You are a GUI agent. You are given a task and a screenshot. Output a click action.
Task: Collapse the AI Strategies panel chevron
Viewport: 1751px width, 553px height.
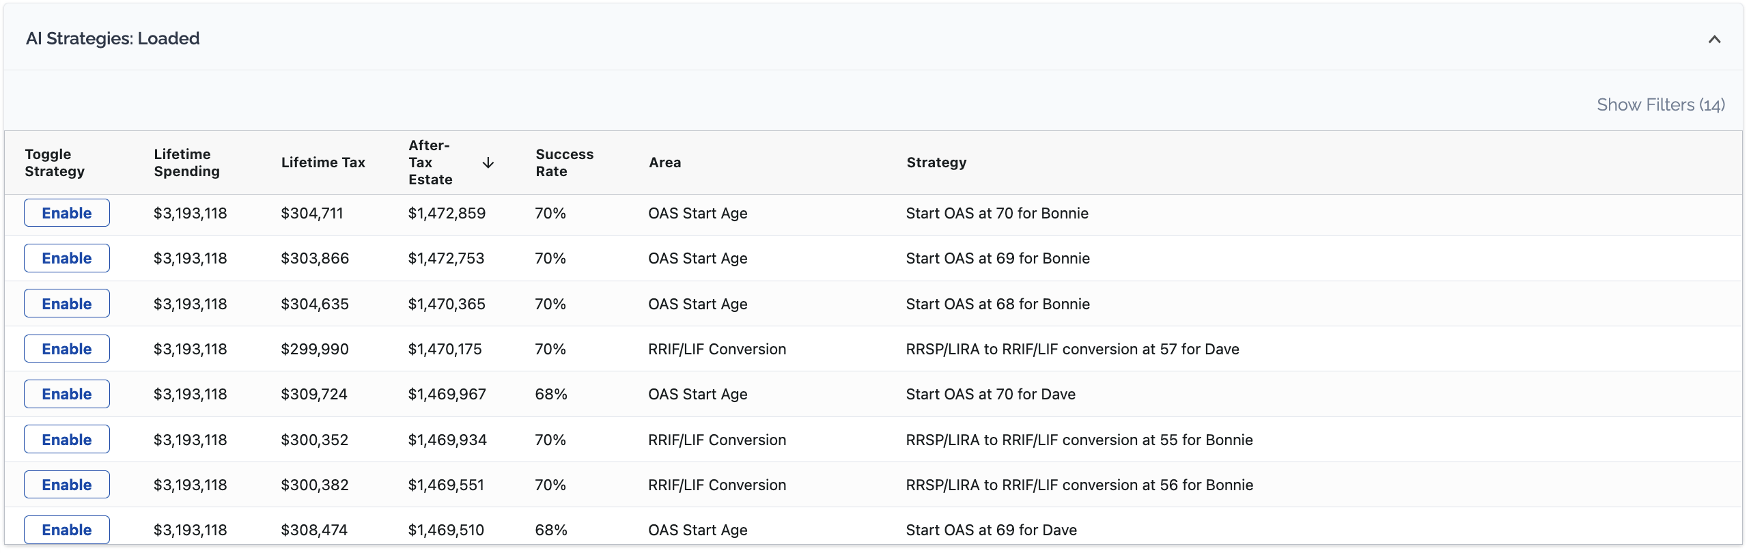coord(1713,40)
